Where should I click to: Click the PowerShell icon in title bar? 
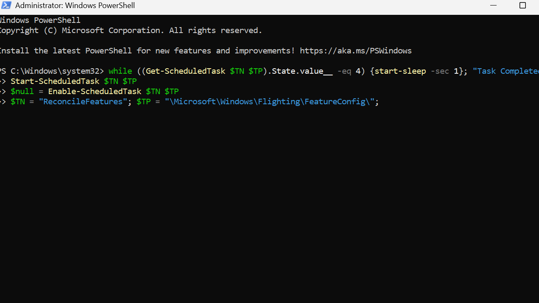[x=6, y=6]
